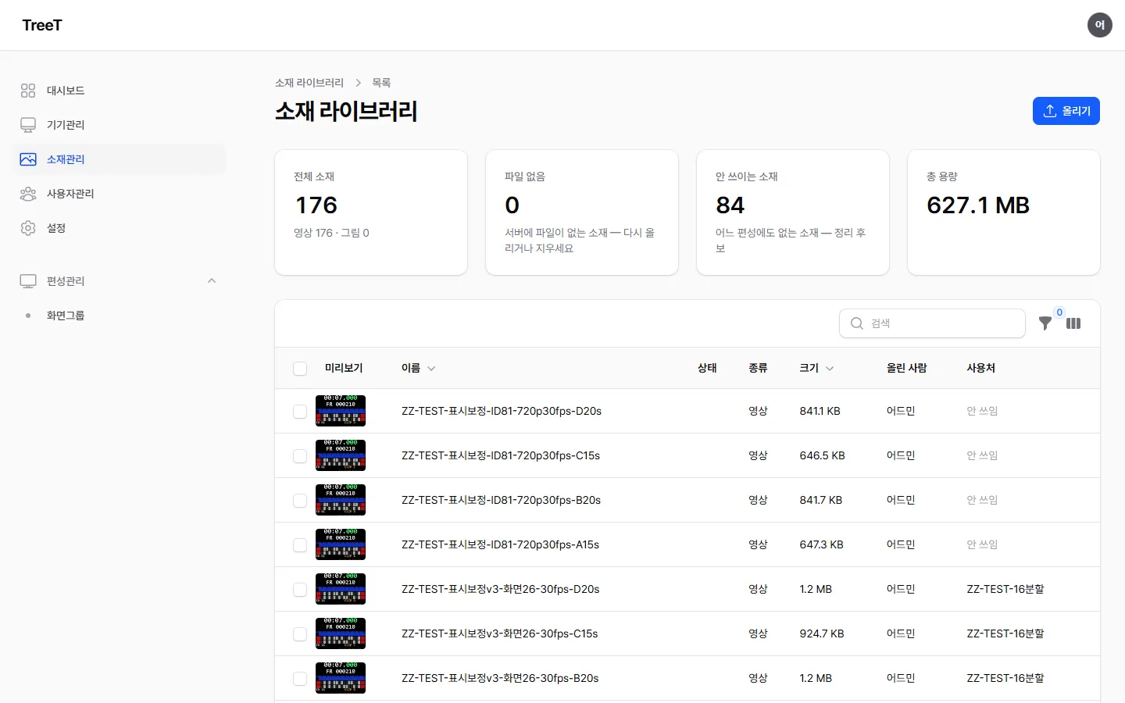The image size is (1125, 703).
Task: Click the 편성관리 display icon
Action: (28, 281)
